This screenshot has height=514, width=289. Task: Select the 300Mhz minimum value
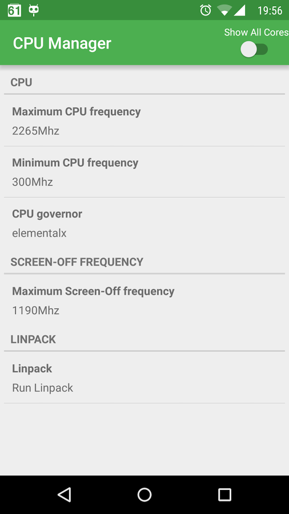[33, 182]
